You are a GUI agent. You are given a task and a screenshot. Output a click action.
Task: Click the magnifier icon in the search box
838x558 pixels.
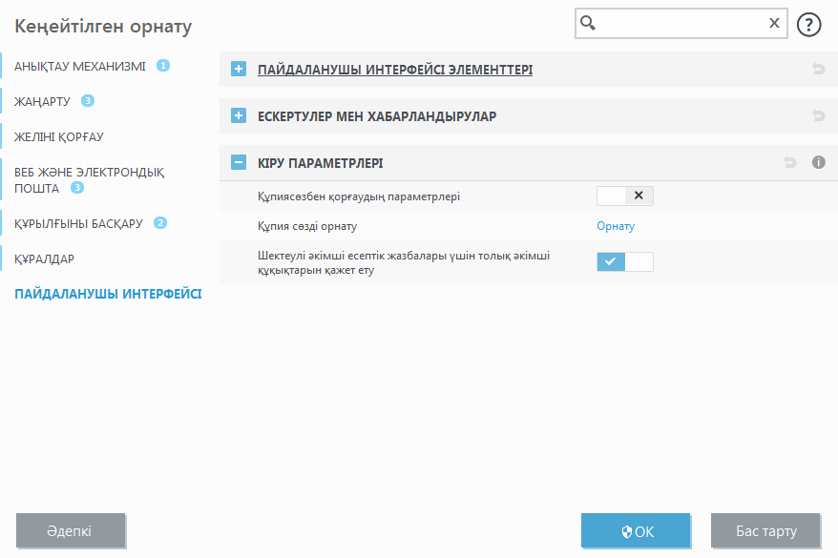pos(586,23)
